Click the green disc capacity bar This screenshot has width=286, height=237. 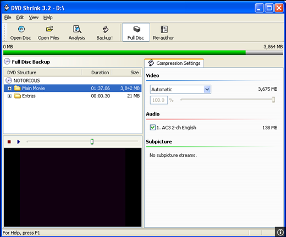pyautogui.click(x=124, y=53)
